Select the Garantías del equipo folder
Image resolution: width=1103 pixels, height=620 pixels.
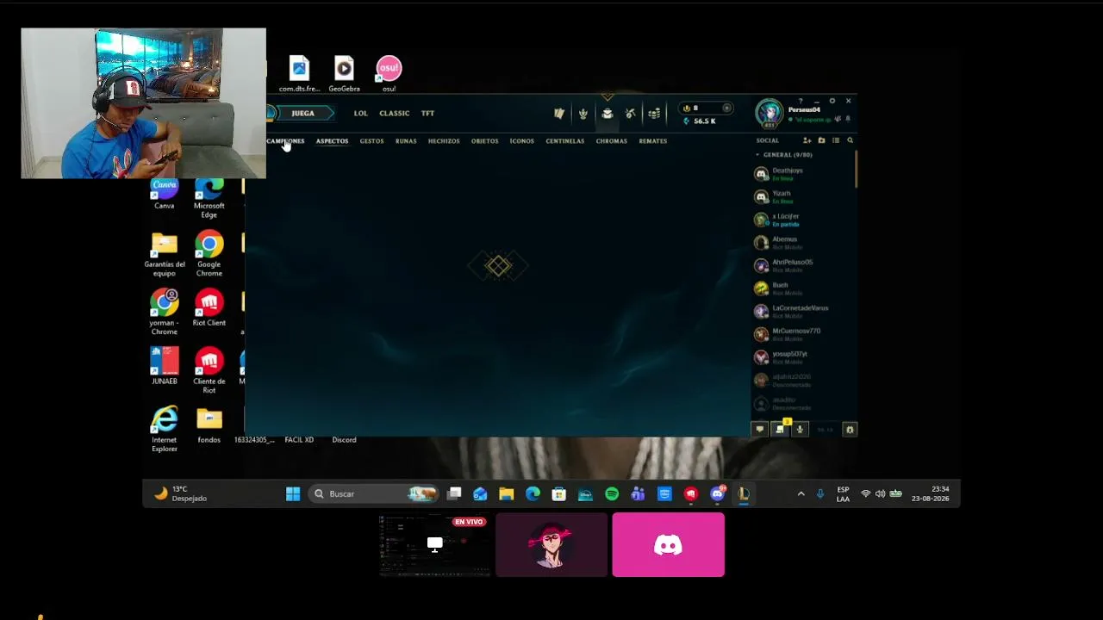165,254
